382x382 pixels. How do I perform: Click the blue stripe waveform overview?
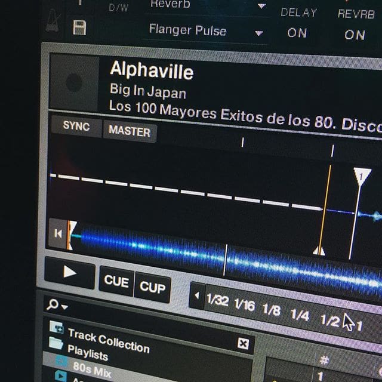[x=227, y=261]
